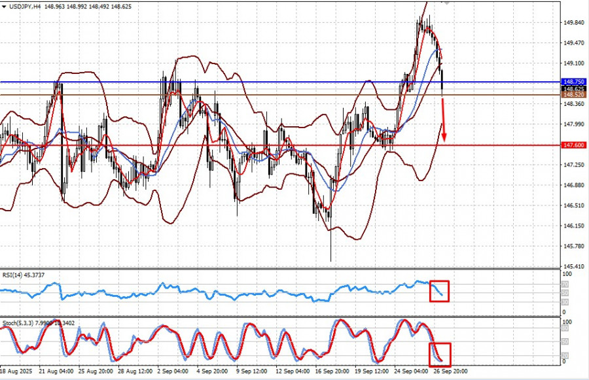This screenshot has height=380, width=589.
Task: Click OHLC values 148.963 148.992 148.492 148.625
Action: (x=88, y=7)
